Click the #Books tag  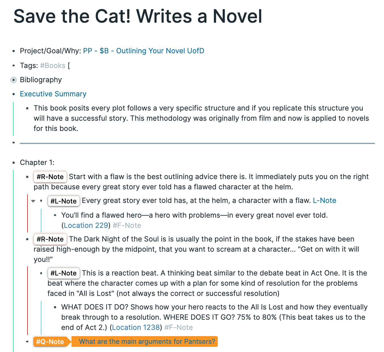(53, 65)
